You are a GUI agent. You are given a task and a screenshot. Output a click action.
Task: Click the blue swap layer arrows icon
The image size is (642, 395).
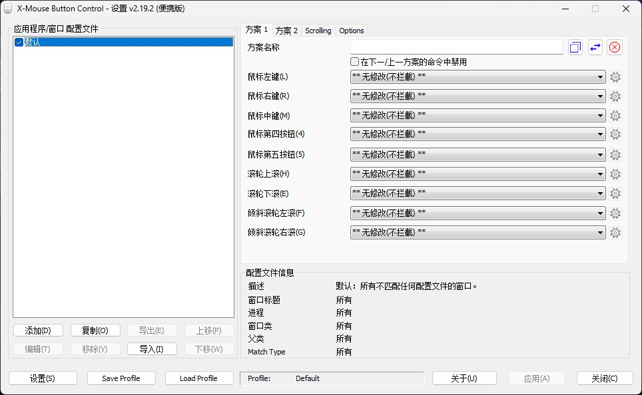pos(595,47)
